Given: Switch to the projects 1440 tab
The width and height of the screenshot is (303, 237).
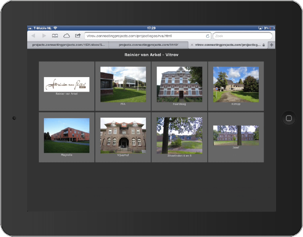Looking at the screenshot, I should [148, 45].
